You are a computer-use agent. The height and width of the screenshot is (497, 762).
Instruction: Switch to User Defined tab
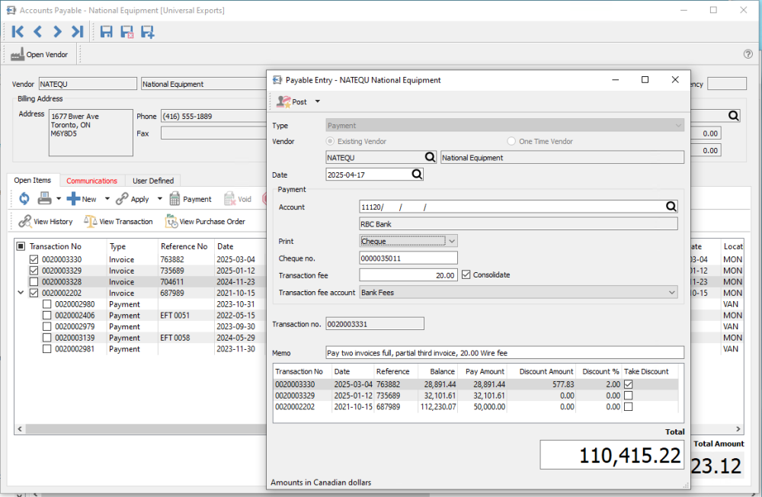[x=153, y=181]
